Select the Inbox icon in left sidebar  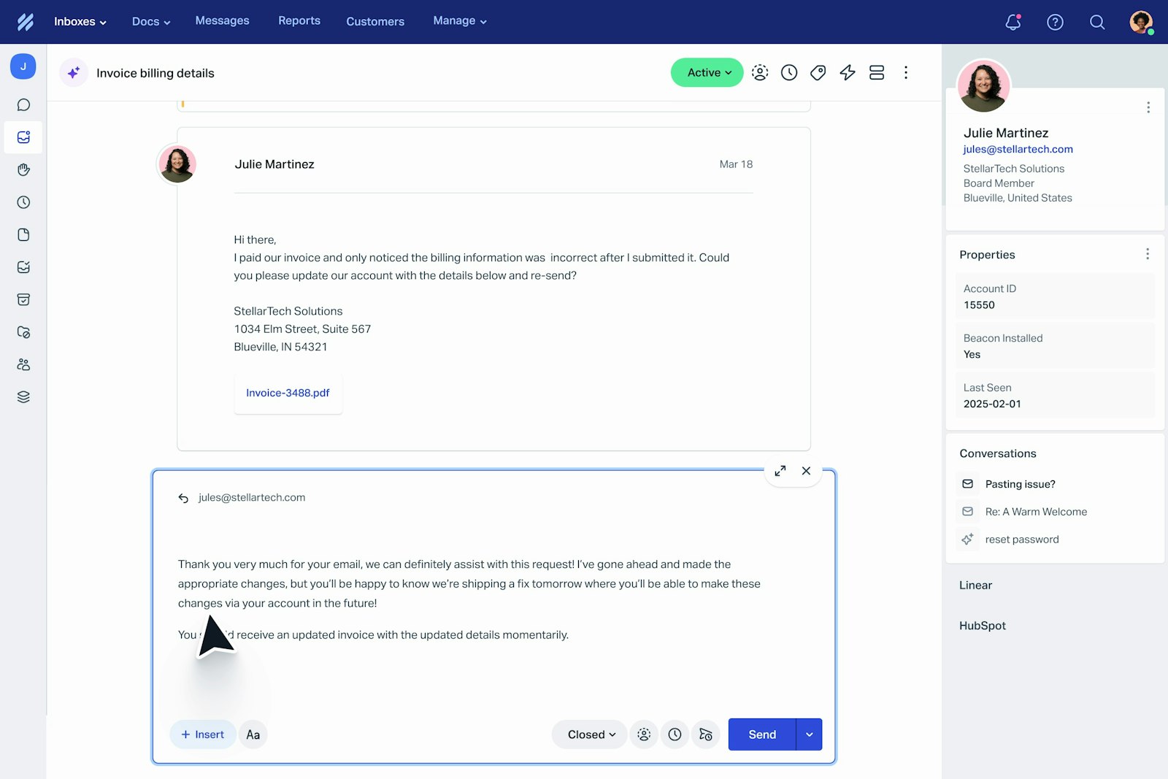pyautogui.click(x=23, y=137)
